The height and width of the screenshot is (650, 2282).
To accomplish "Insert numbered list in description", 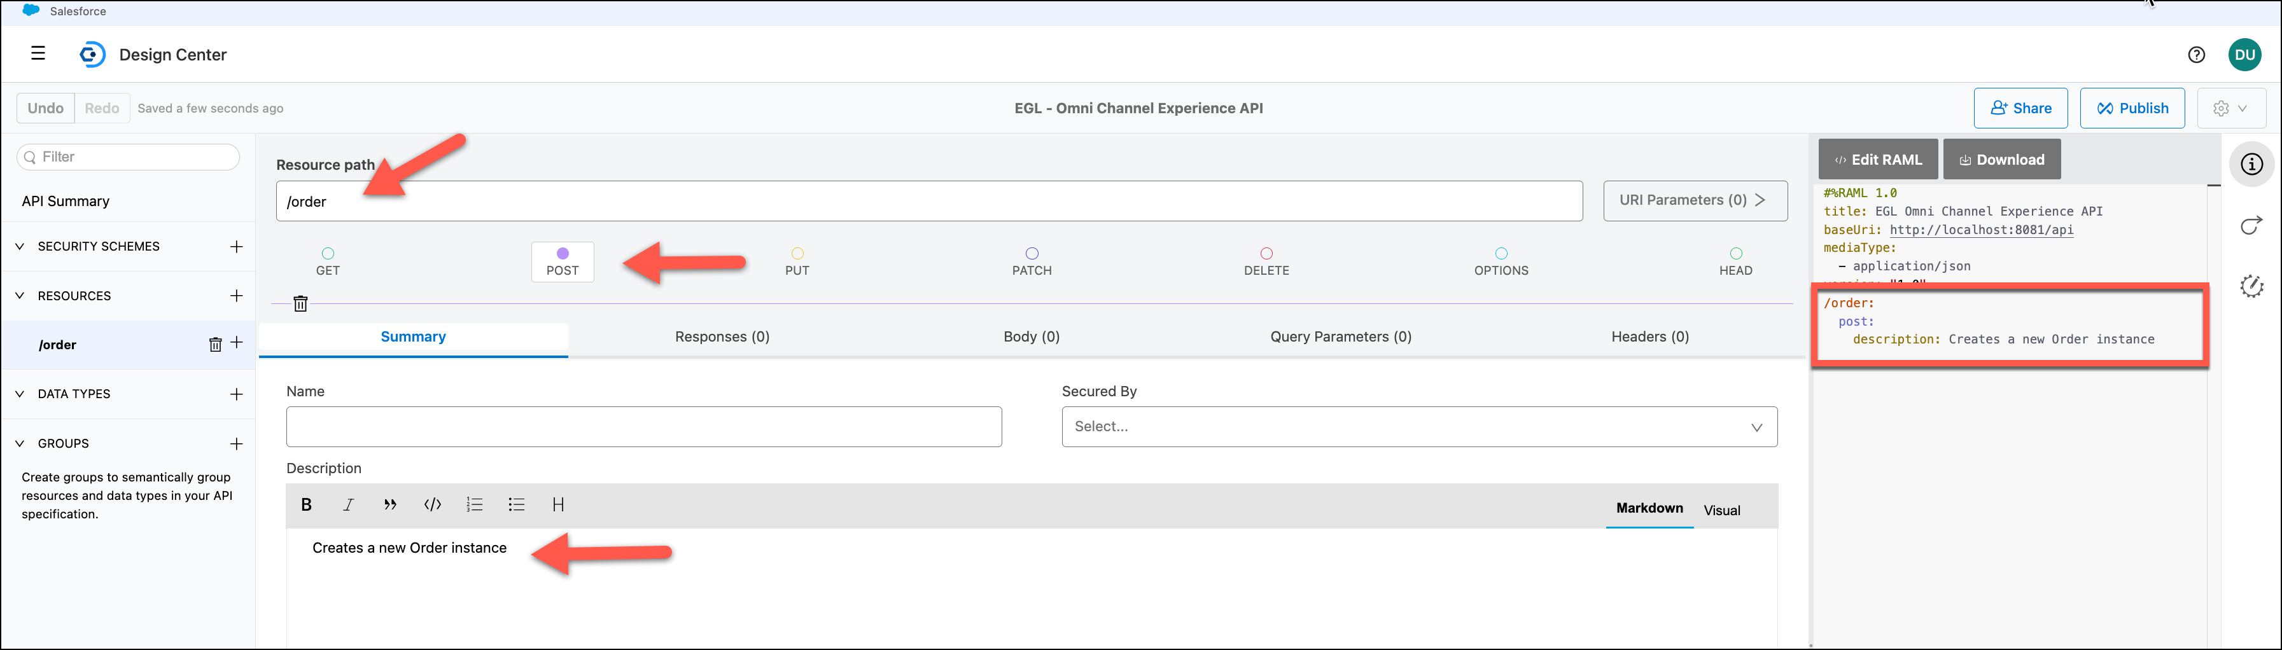I will coord(474,505).
